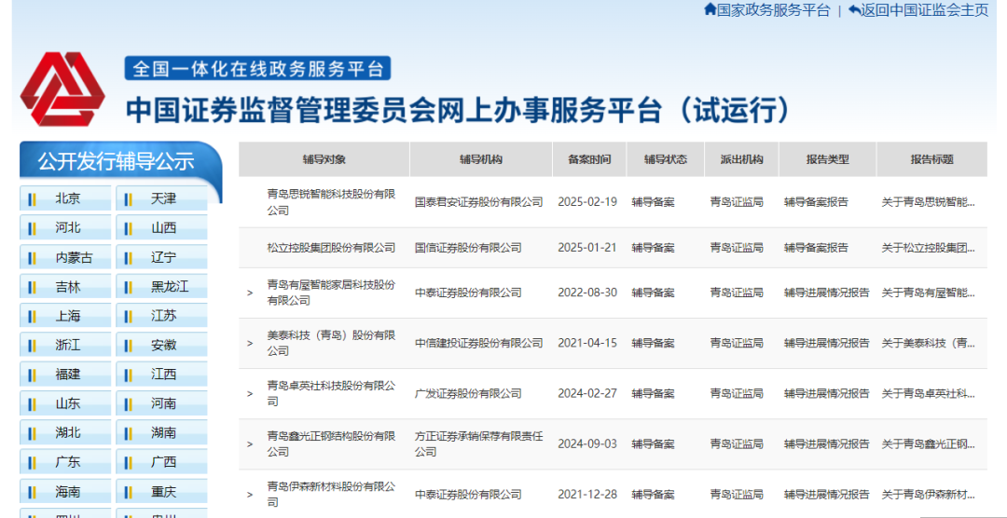Select 辽宁 region in sidebar
1007x518 pixels.
tap(162, 257)
